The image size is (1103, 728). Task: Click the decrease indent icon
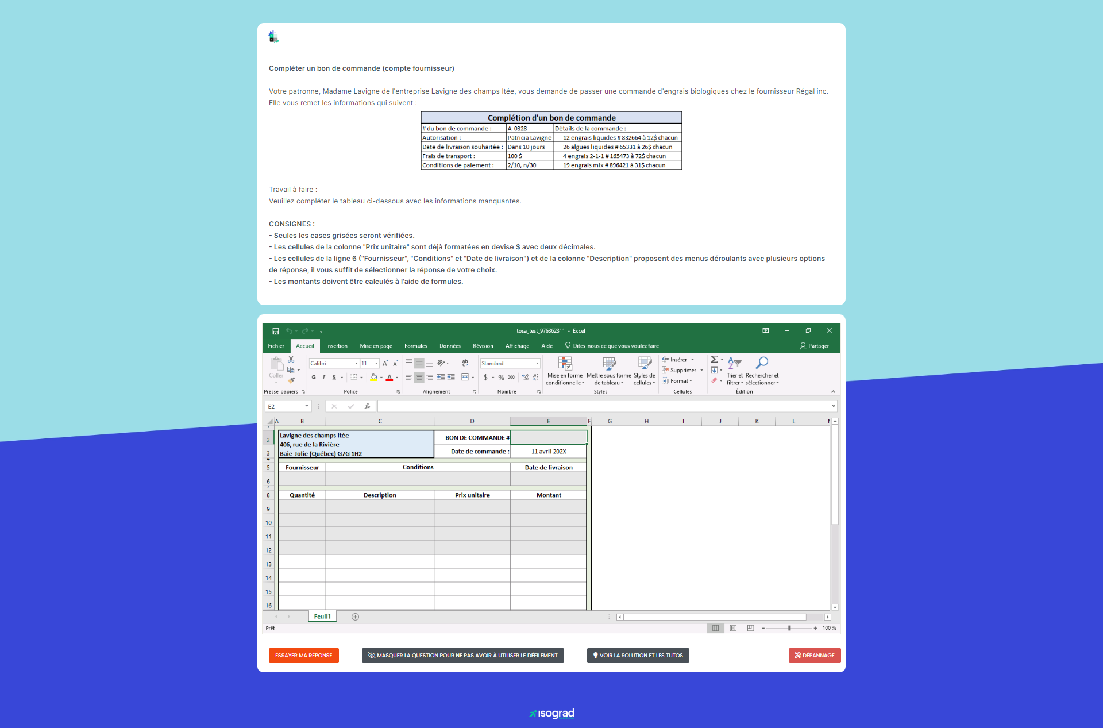[x=441, y=378]
